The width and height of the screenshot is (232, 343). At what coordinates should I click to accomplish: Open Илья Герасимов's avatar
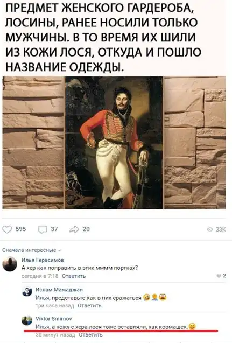click(10, 264)
